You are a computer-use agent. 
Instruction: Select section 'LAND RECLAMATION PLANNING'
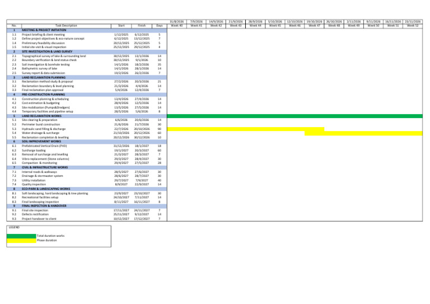coord(44,78)
